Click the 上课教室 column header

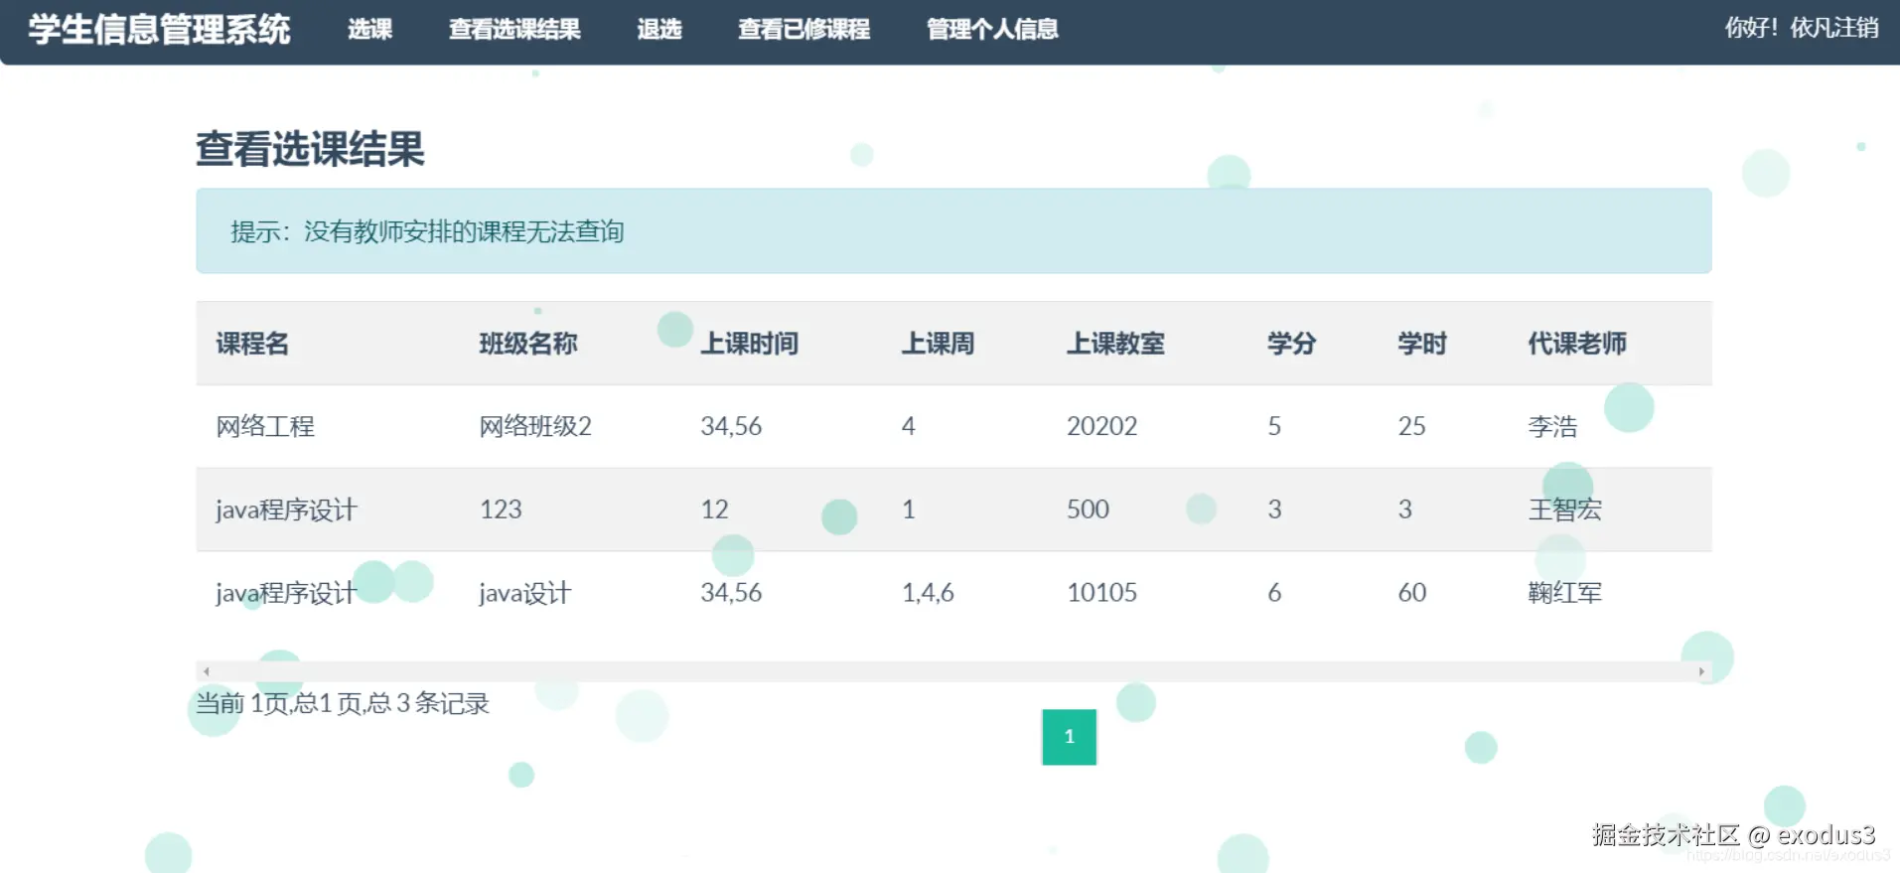click(x=1115, y=344)
